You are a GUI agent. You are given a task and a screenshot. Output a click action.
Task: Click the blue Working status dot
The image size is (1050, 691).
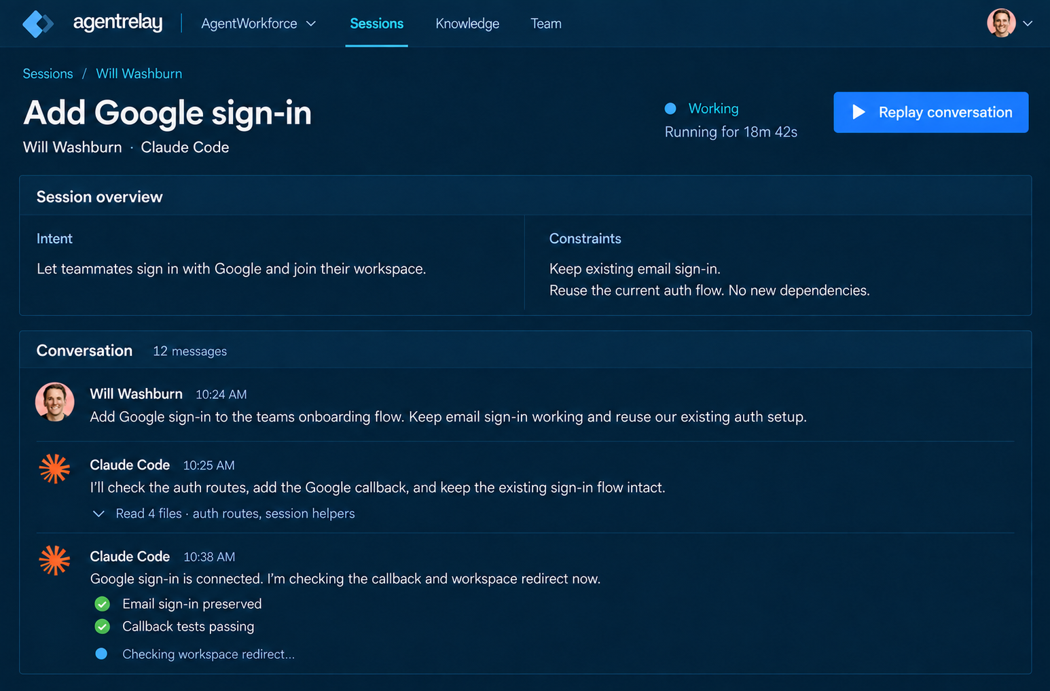tap(670, 109)
